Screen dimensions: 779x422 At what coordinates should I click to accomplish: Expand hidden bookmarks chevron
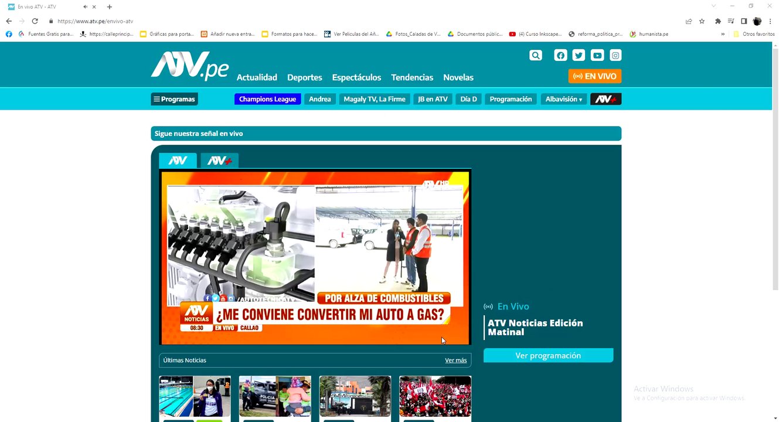tap(723, 34)
